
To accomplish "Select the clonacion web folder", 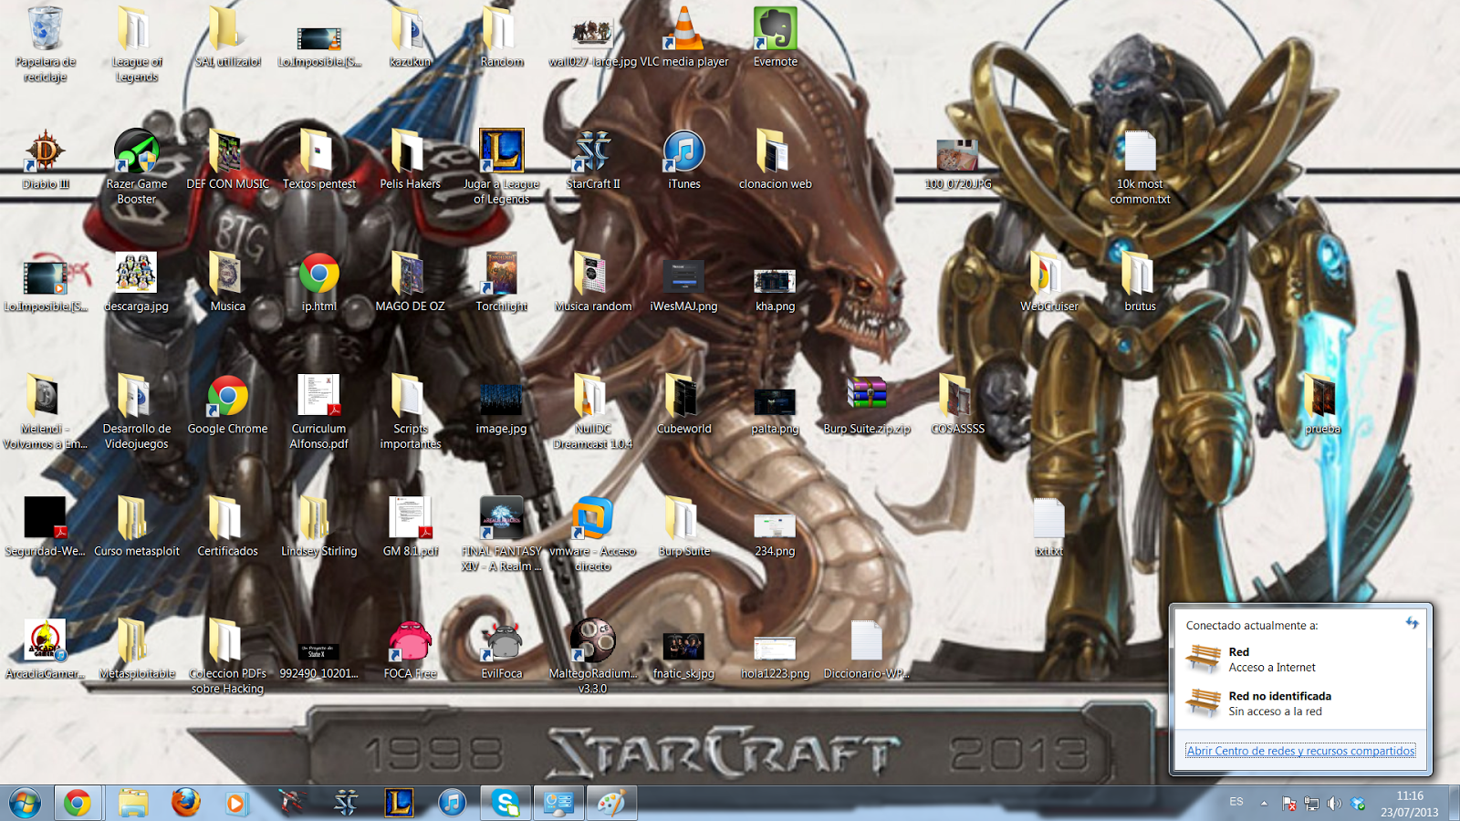I will coord(776,160).
